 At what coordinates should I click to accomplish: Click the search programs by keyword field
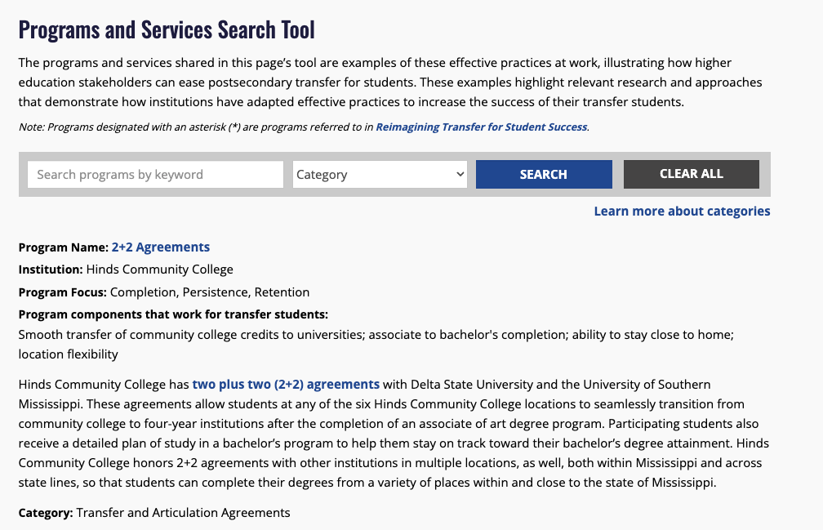[155, 175]
